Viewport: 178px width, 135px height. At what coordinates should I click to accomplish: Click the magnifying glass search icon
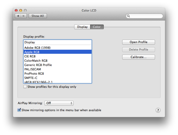128,16
